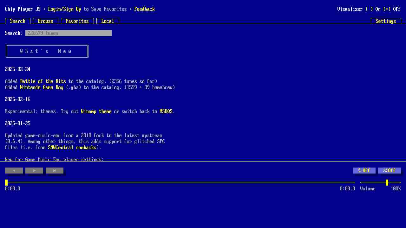Screen dimensions: 406x228
Task: Click the 2025-02-24 date heading
Action: pos(18,69)
